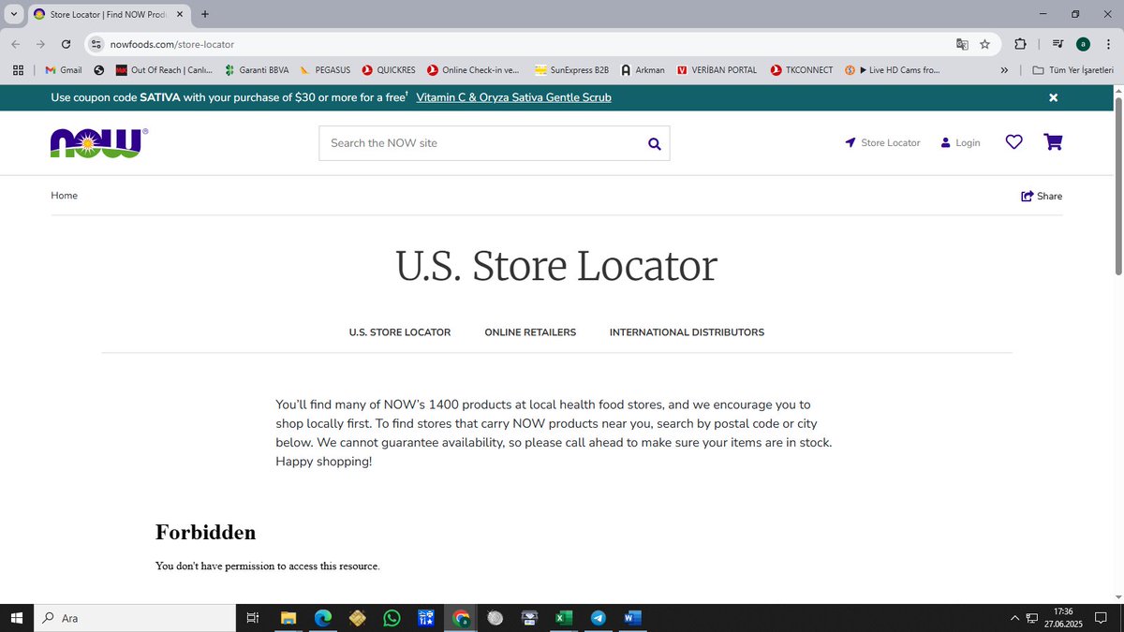Click the search magnifier icon
The width and height of the screenshot is (1124, 632).
654,143
